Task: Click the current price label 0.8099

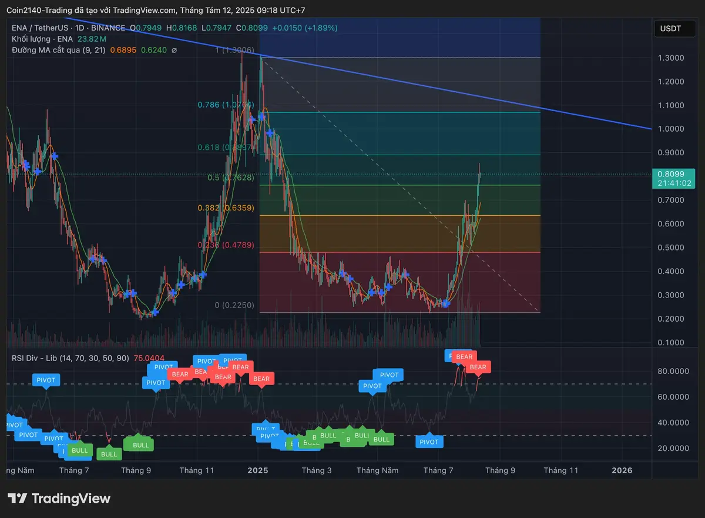Action: [670, 174]
